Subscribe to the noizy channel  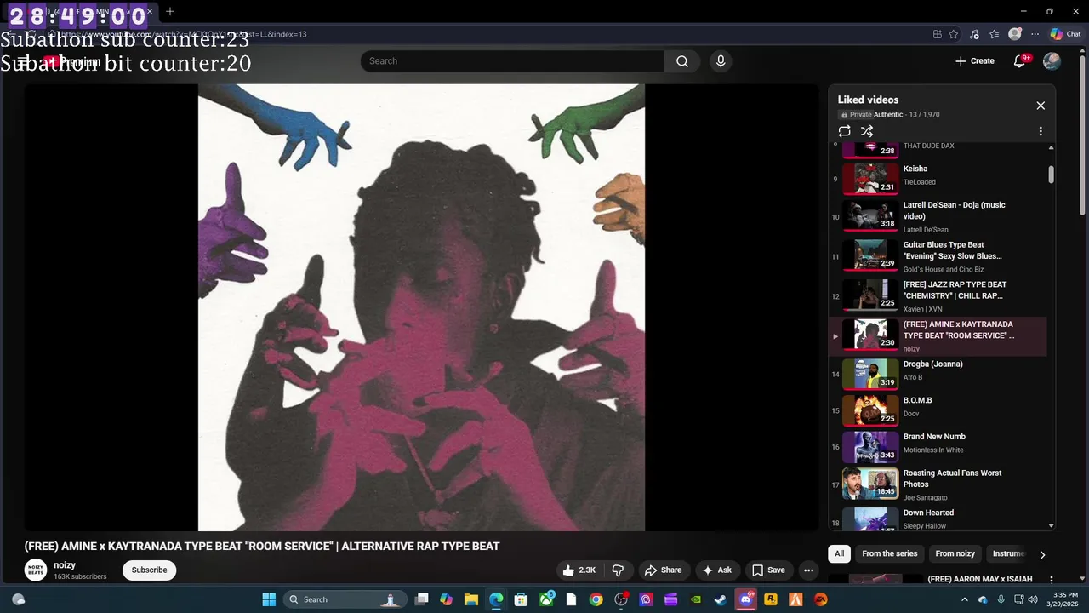click(x=149, y=570)
